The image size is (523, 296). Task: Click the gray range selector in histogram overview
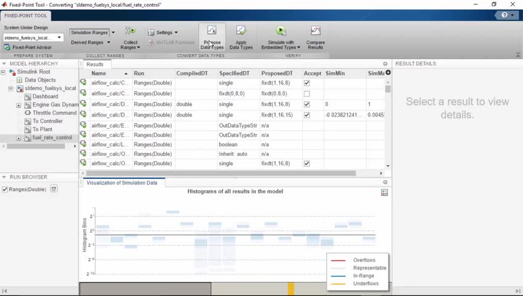pyautogui.click(x=145, y=289)
